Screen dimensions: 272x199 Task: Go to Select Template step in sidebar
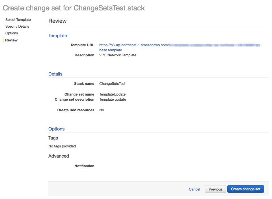coord(18,19)
